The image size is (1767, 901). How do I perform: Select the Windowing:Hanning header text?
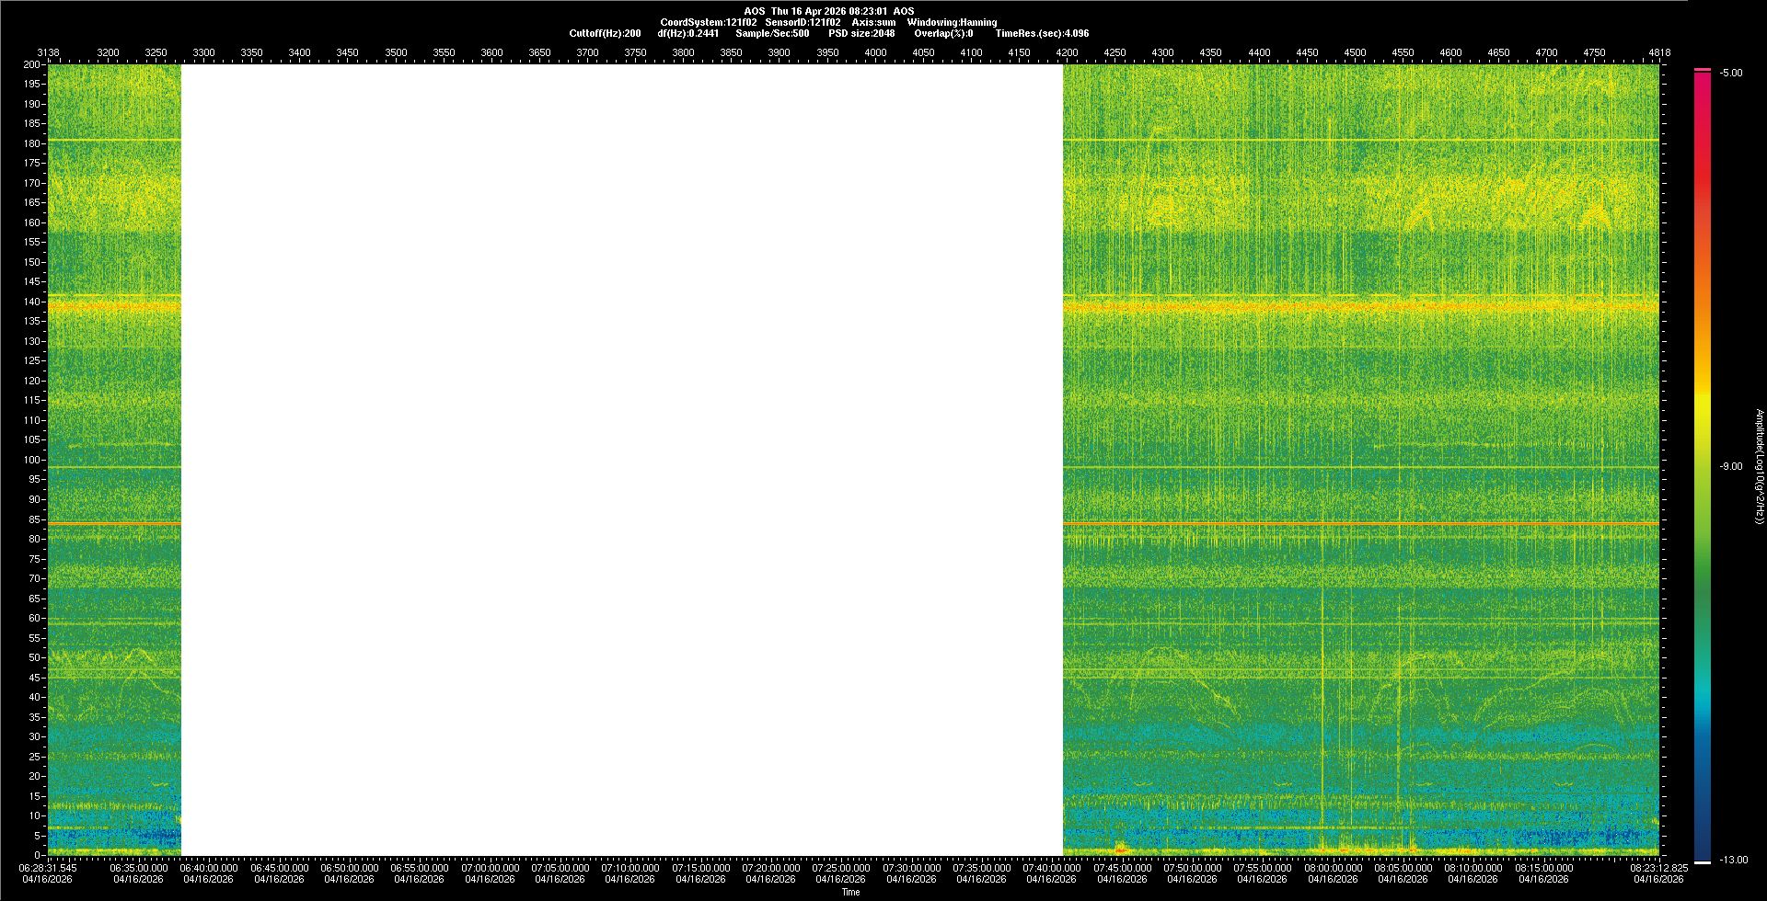point(952,22)
